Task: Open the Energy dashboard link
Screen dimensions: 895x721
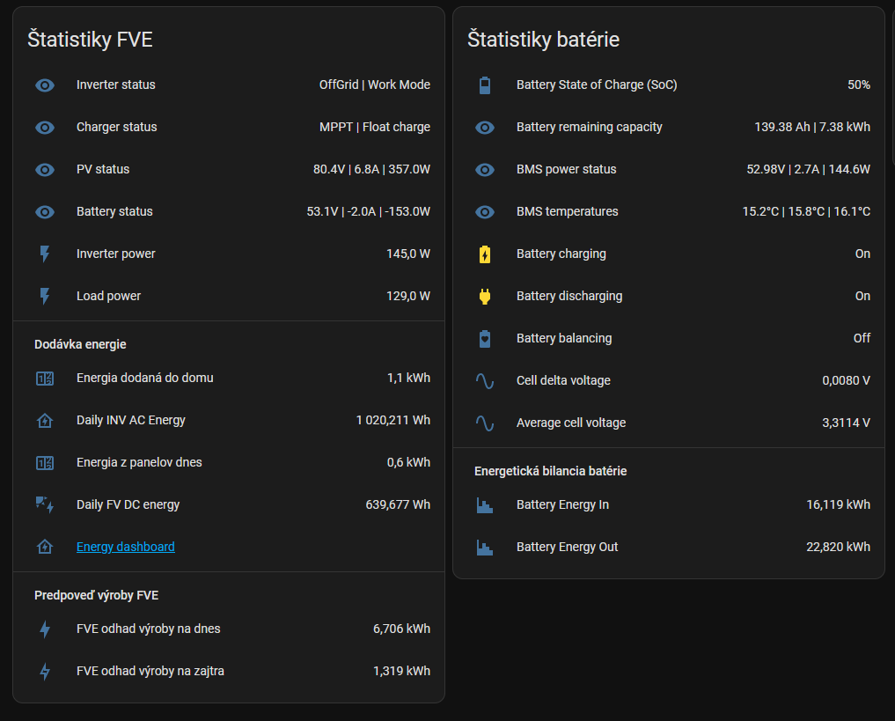Action: (x=125, y=547)
